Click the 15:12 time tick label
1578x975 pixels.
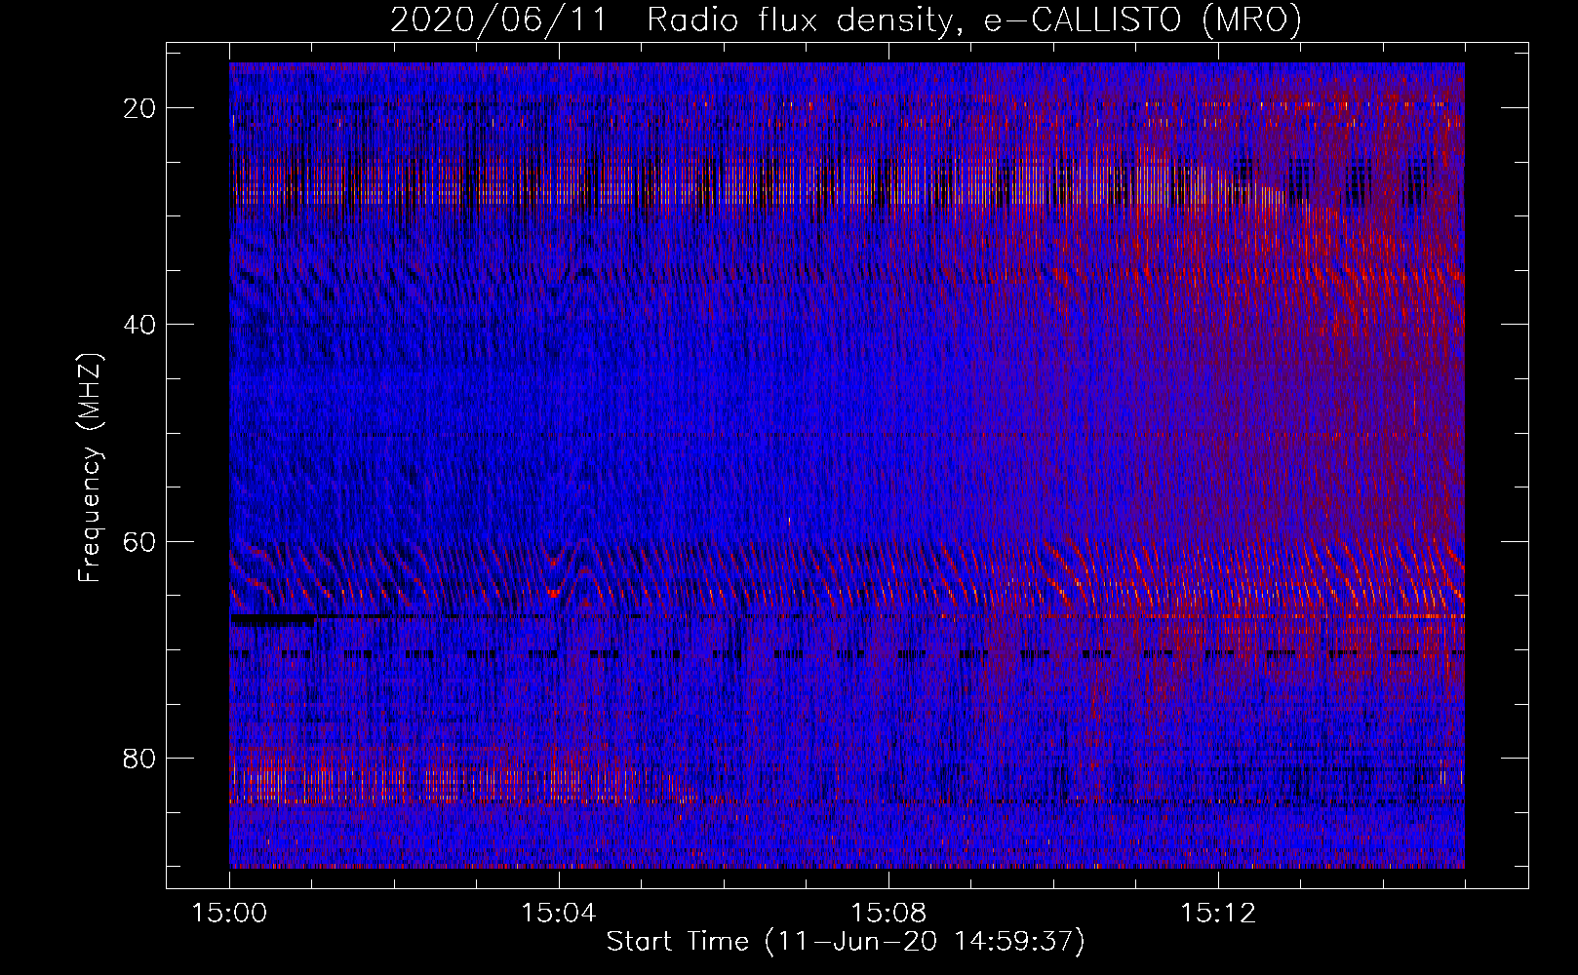[x=1218, y=914]
